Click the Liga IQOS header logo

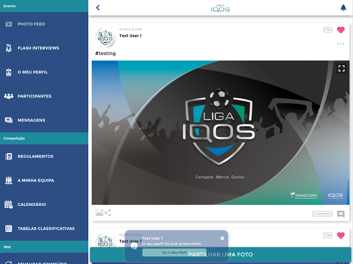220,8
